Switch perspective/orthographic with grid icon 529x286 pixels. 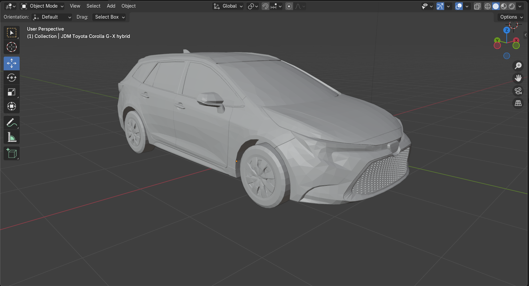(x=518, y=103)
